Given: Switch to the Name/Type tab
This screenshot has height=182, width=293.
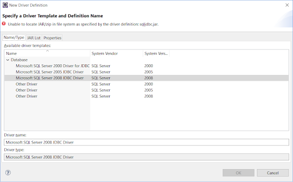Looking at the screenshot, I should click(x=14, y=37).
